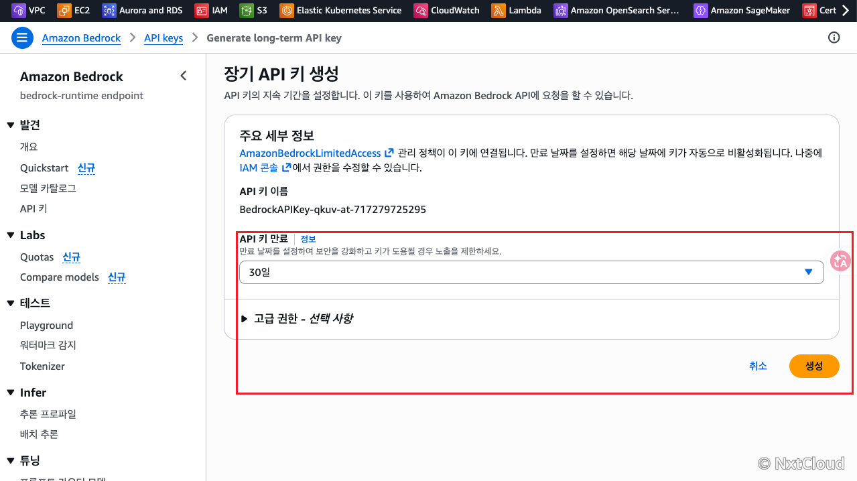857x481 pixels.
Task: Click Generate long-term API key breadcrumb text
Action: (274, 38)
